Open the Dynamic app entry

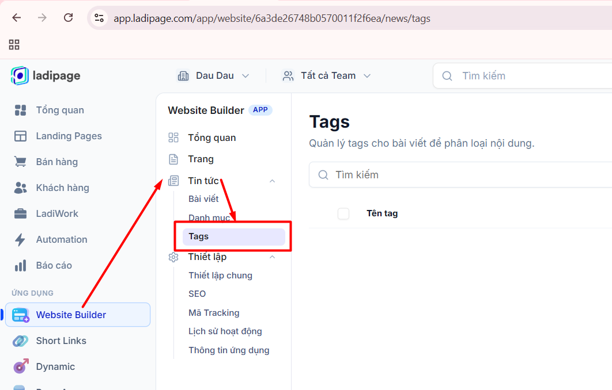[55, 366]
